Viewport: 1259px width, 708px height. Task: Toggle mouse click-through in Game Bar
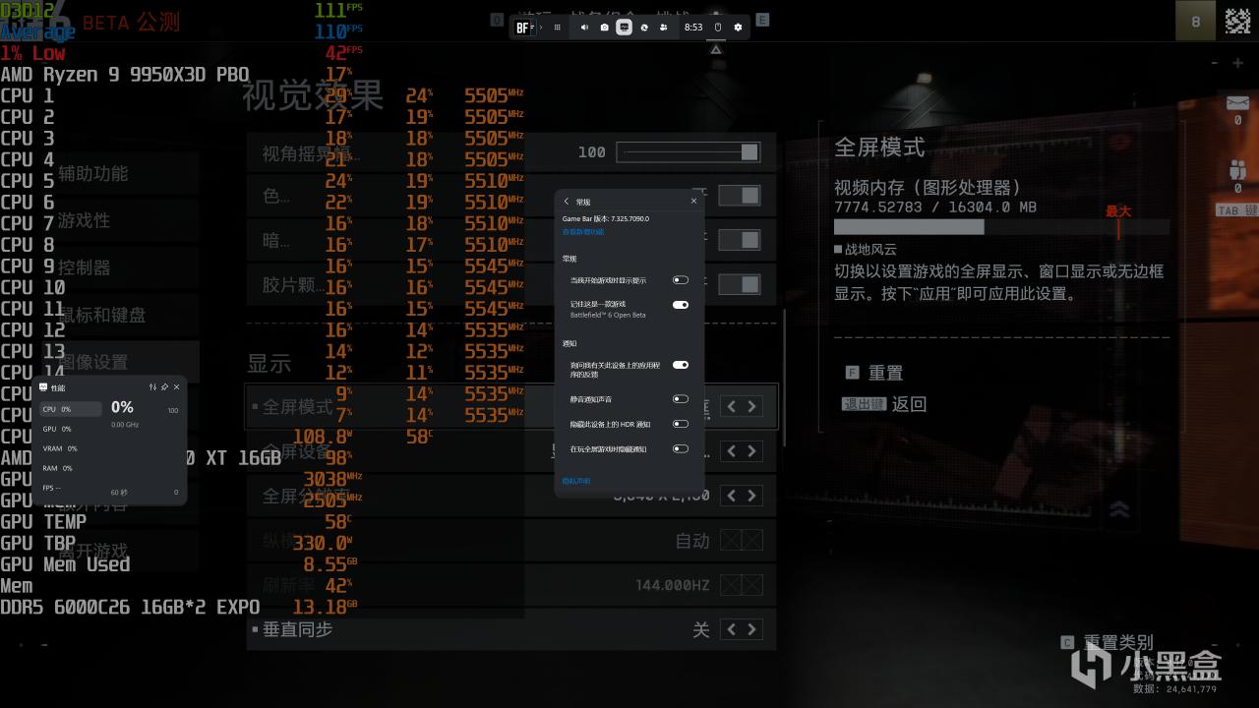(x=717, y=28)
